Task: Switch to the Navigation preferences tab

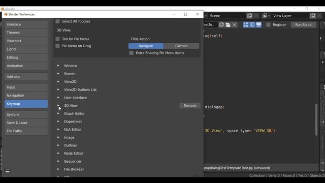Action: tap(26, 96)
